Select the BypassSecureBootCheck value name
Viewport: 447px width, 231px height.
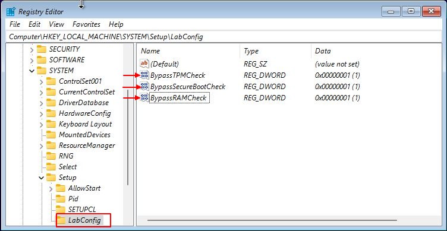click(188, 87)
